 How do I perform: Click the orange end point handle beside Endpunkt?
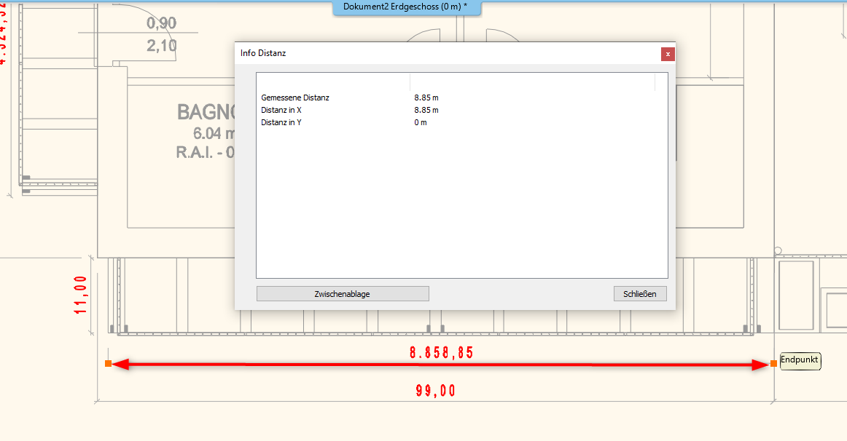773,363
